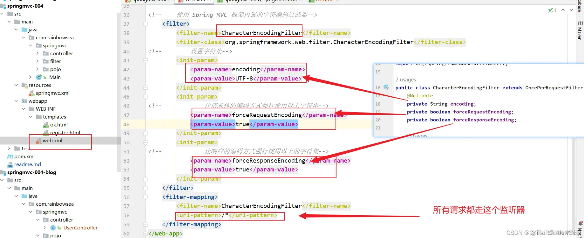Select UserController in the blog module
The height and width of the screenshot is (238, 584).
80,228
